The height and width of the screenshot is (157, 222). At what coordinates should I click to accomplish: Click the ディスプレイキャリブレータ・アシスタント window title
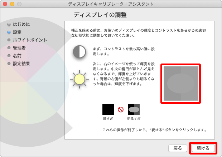pos(111,4)
